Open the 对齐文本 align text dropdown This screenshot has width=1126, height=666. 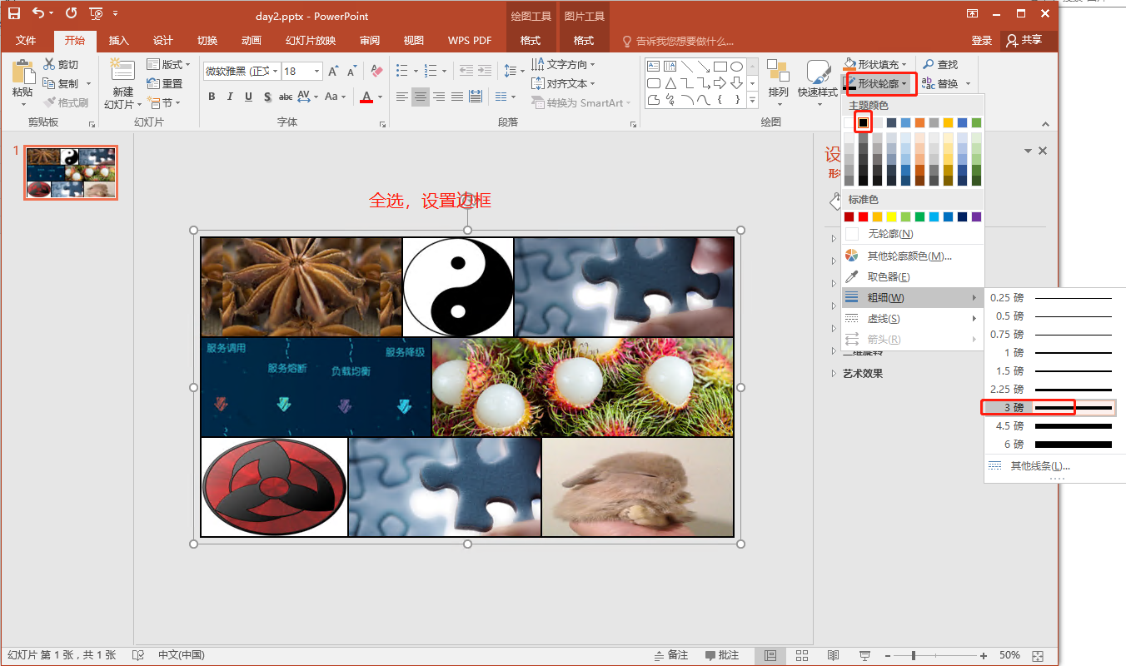point(564,83)
